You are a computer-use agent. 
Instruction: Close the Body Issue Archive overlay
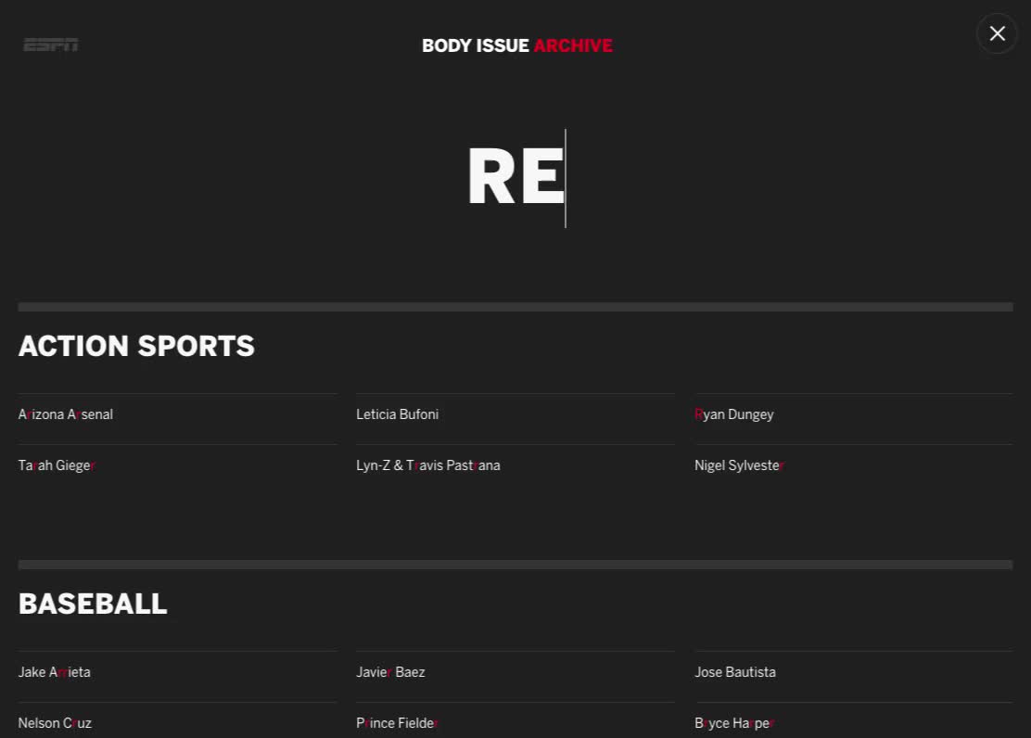pyautogui.click(x=997, y=33)
